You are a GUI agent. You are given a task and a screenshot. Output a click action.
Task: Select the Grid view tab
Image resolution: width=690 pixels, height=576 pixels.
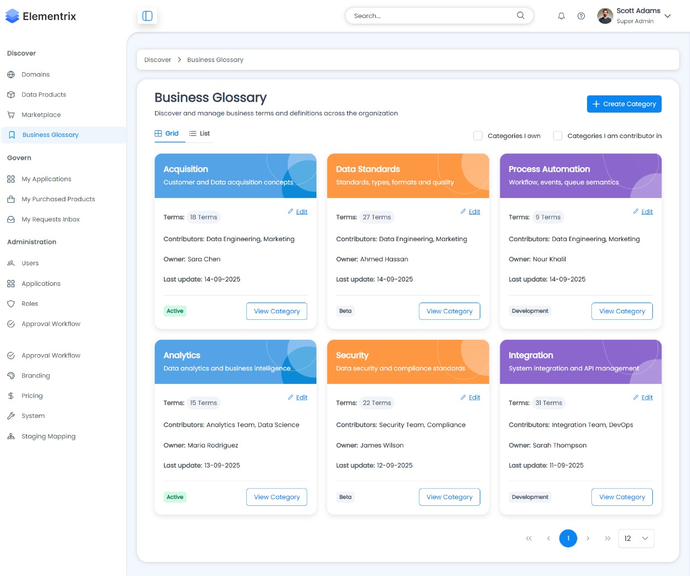click(167, 134)
